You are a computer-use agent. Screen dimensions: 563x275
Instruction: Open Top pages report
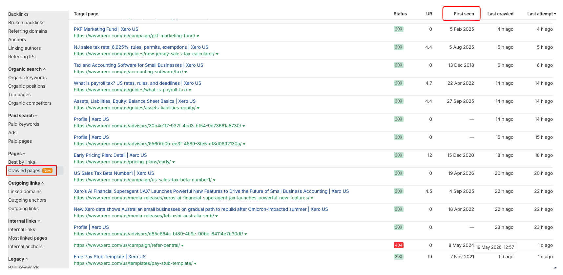click(x=19, y=95)
